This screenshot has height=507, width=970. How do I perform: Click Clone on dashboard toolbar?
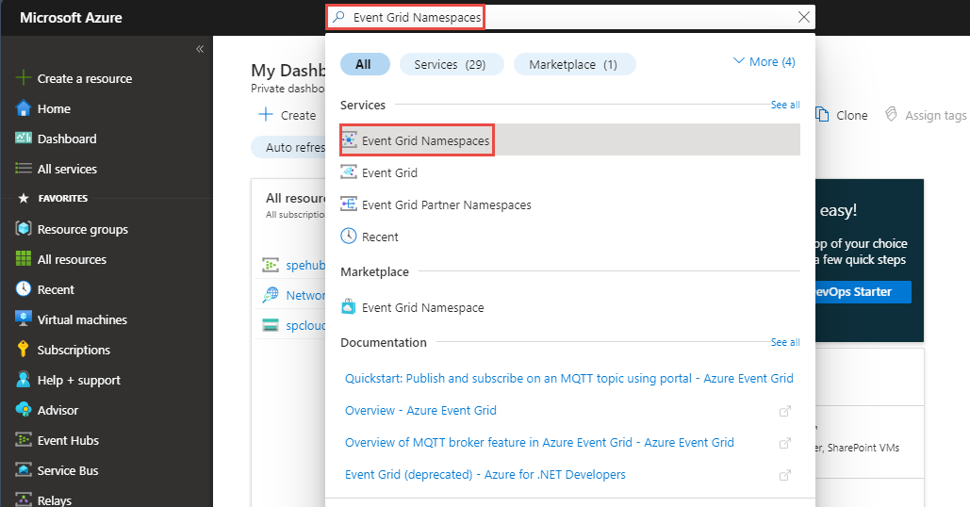[841, 115]
